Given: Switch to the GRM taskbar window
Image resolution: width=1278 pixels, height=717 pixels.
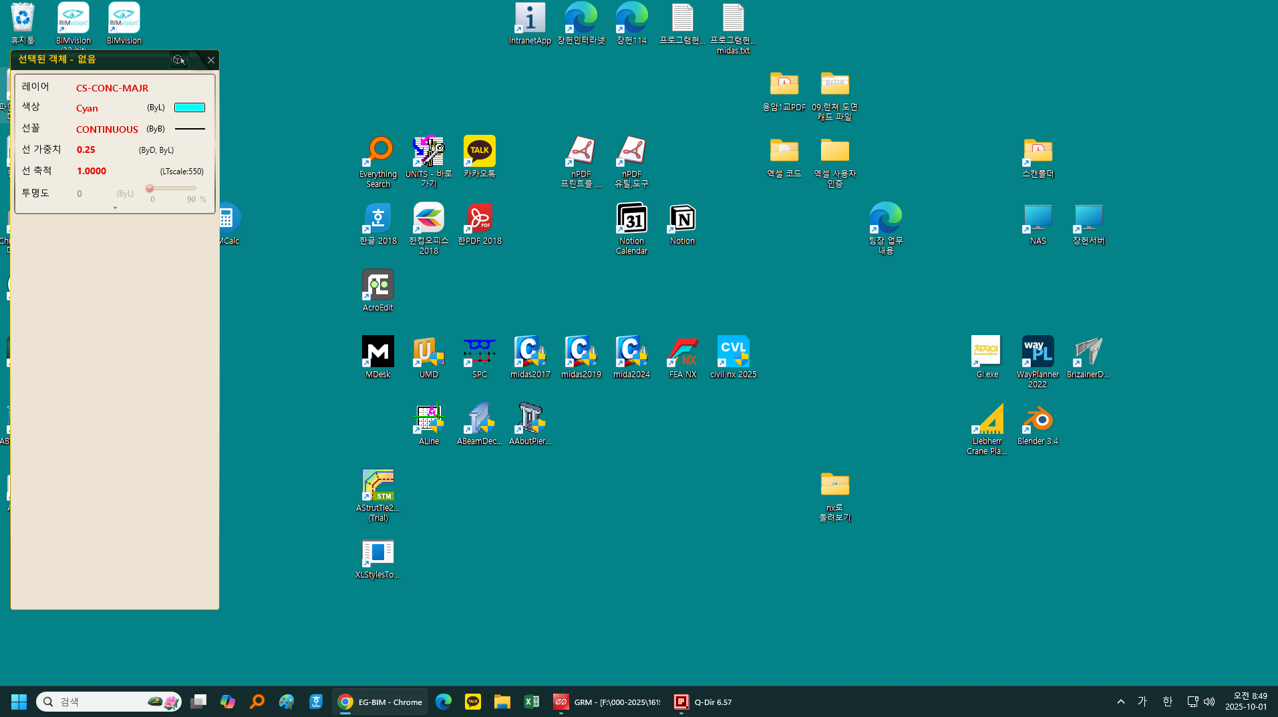Looking at the screenshot, I should pos(607,702).
